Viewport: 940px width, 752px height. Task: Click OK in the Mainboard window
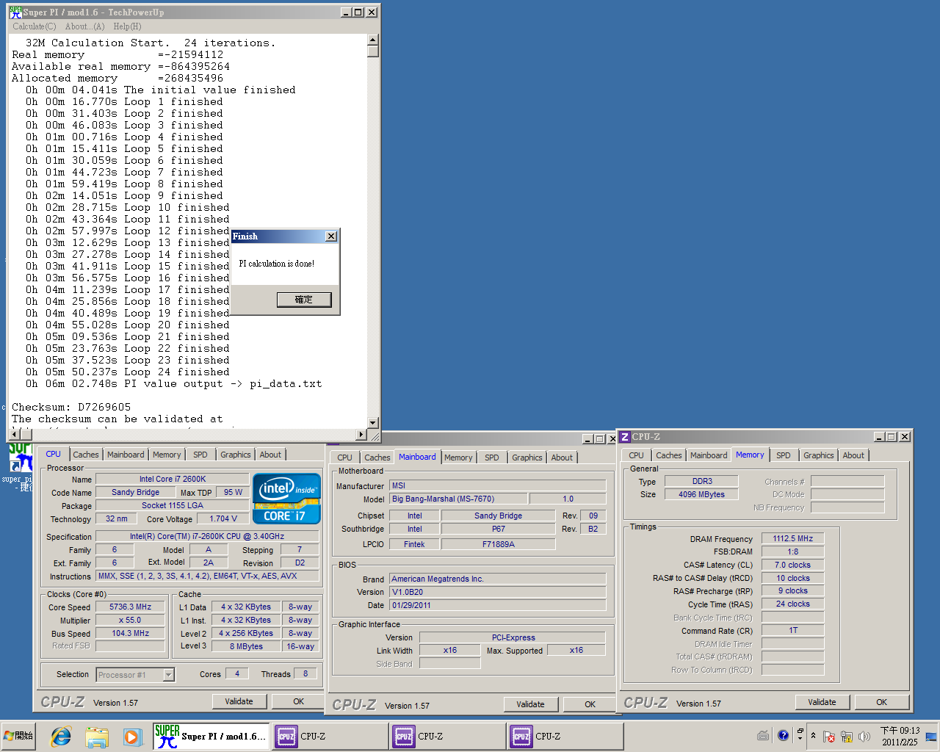point(590,704)
